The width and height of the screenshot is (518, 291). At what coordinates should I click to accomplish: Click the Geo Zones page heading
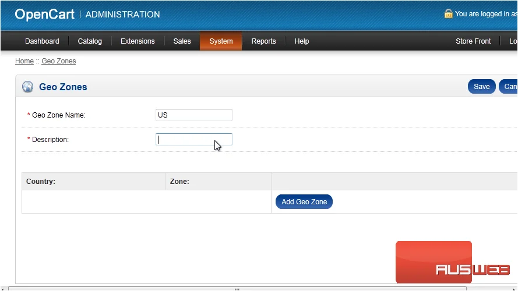click(63, 87)
